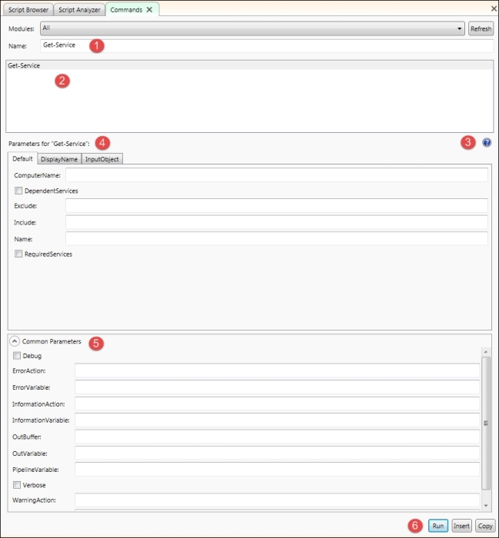Switch to the InputObject parameter tab
The image size is (499, 538).
[102, 159]
